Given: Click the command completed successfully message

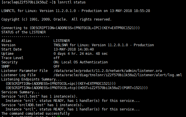Looking at the screenshot, I should (36, 113).
